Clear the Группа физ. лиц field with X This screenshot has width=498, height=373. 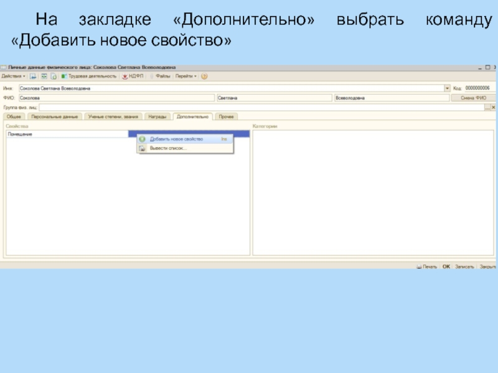(494, 108)
